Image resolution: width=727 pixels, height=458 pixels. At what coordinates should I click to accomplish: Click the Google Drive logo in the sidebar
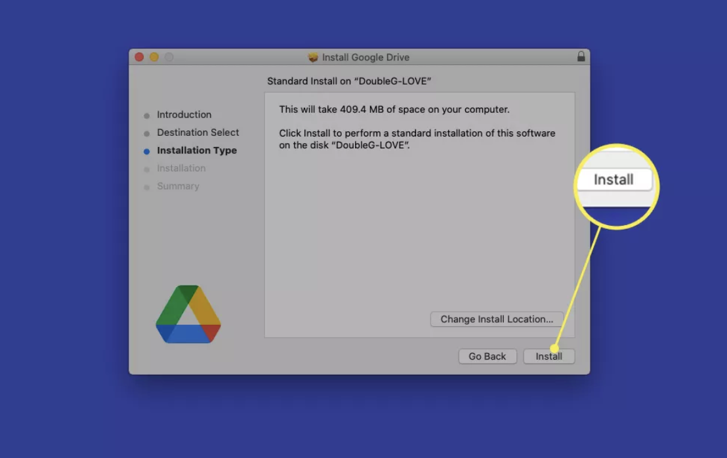tap(188, 314)
